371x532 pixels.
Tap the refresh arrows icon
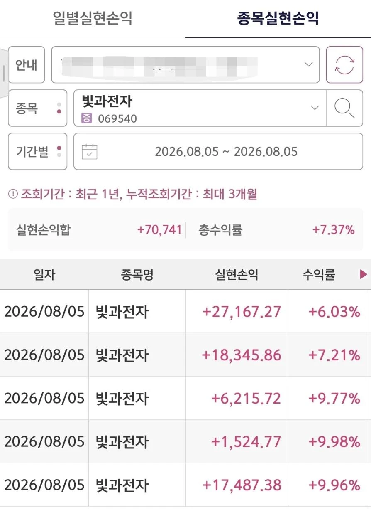click(344, 65)
